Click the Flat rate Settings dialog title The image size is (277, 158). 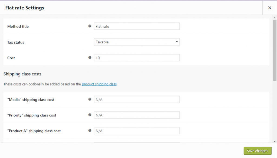coord(25,8)
